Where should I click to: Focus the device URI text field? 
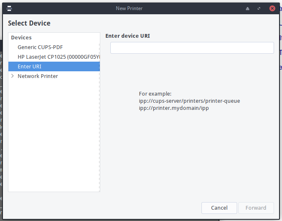192,48
